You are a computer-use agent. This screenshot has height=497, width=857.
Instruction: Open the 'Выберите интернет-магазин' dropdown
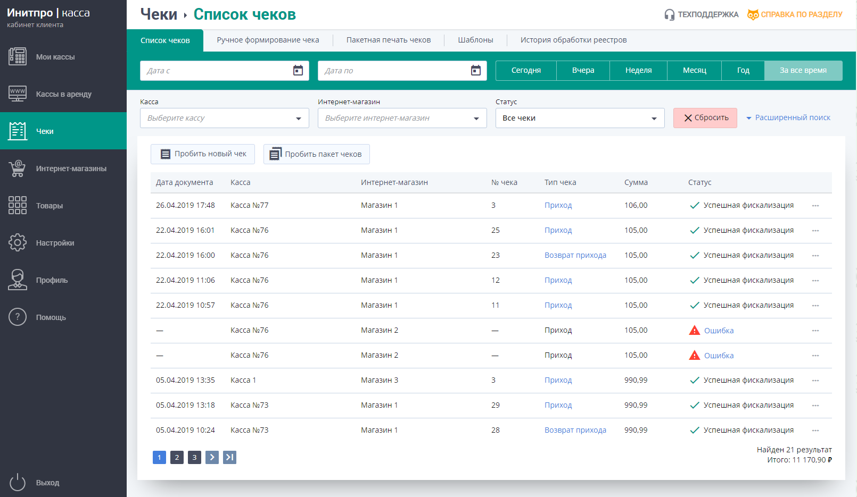(402, 118)
